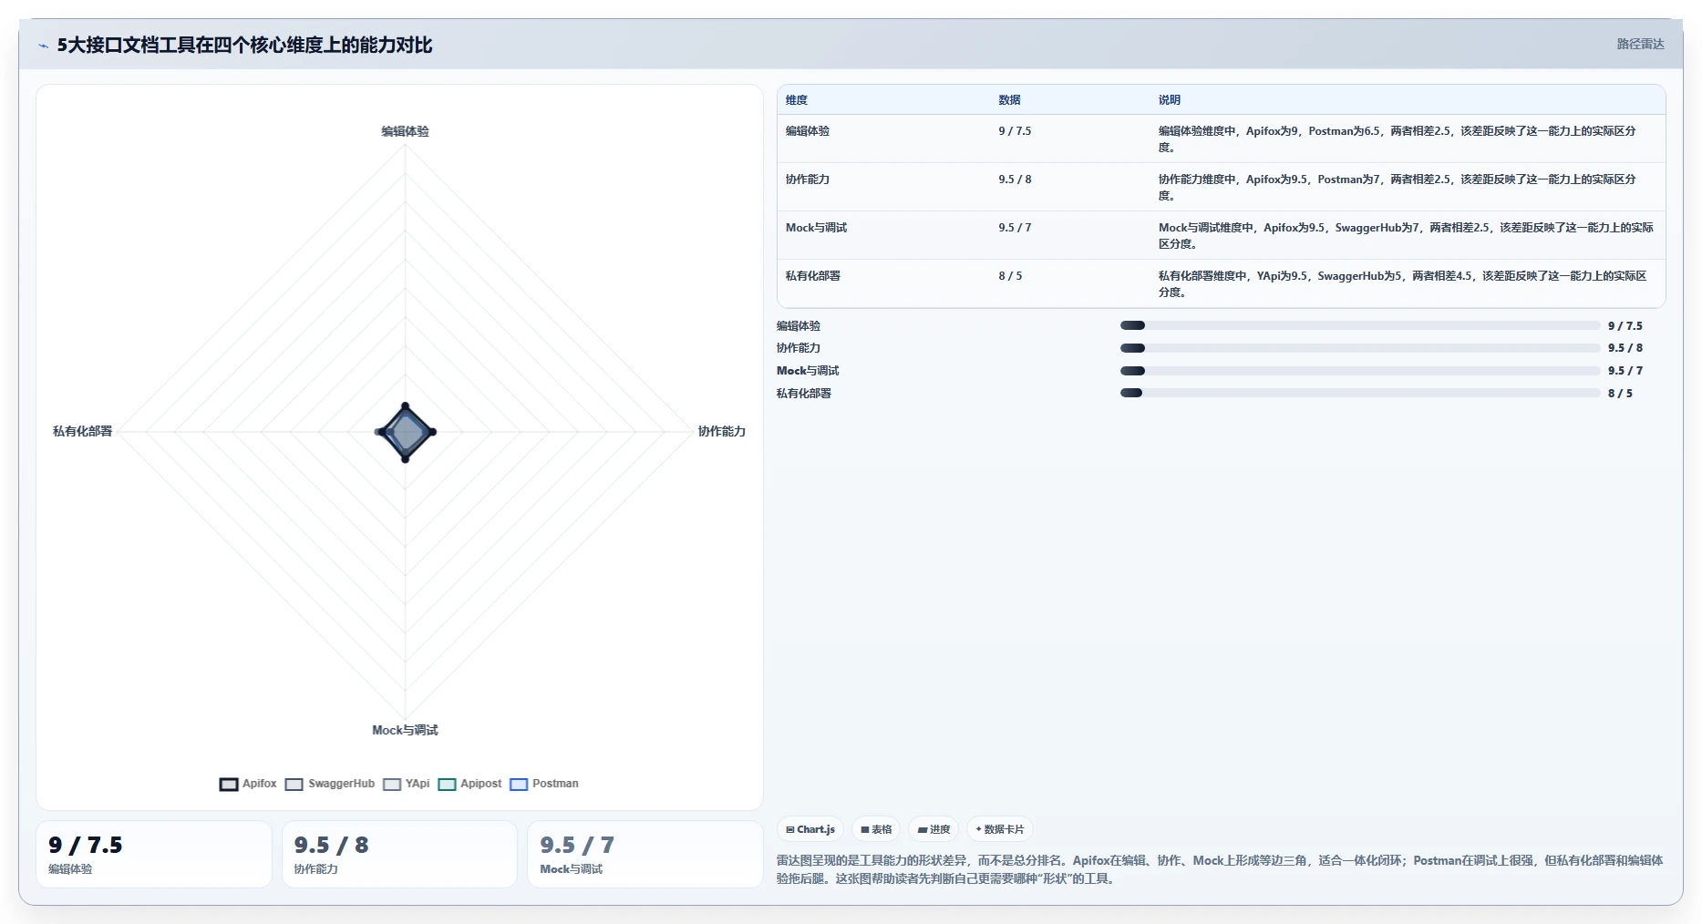This screenshot has width=1702, height=924.
Task: Click the 表格 tag chip
Action: coord(876,829)
